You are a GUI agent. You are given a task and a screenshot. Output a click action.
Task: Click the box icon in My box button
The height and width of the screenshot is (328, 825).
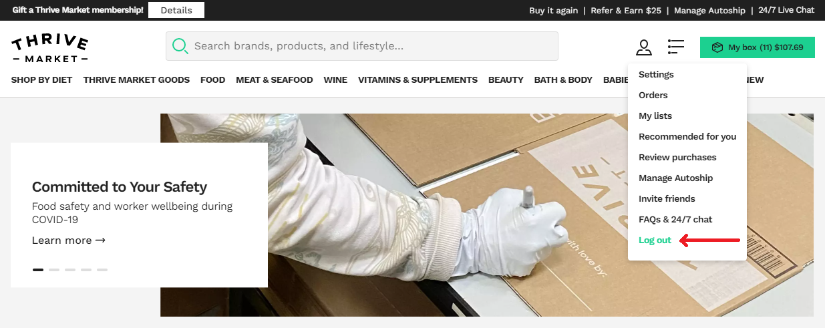tap(717, 47)
